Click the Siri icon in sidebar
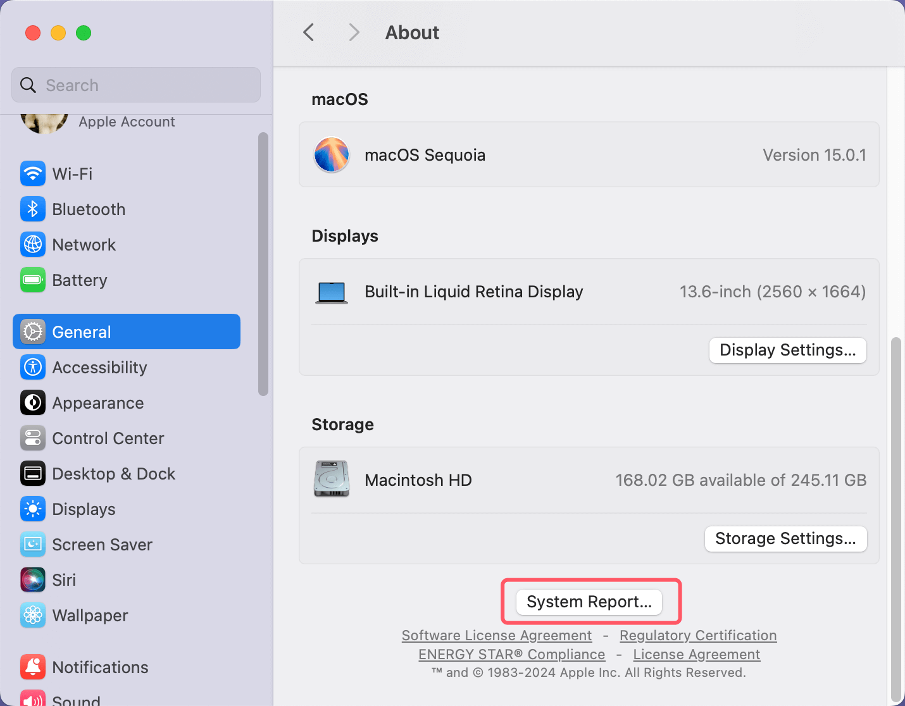 (x=33, y=579)
